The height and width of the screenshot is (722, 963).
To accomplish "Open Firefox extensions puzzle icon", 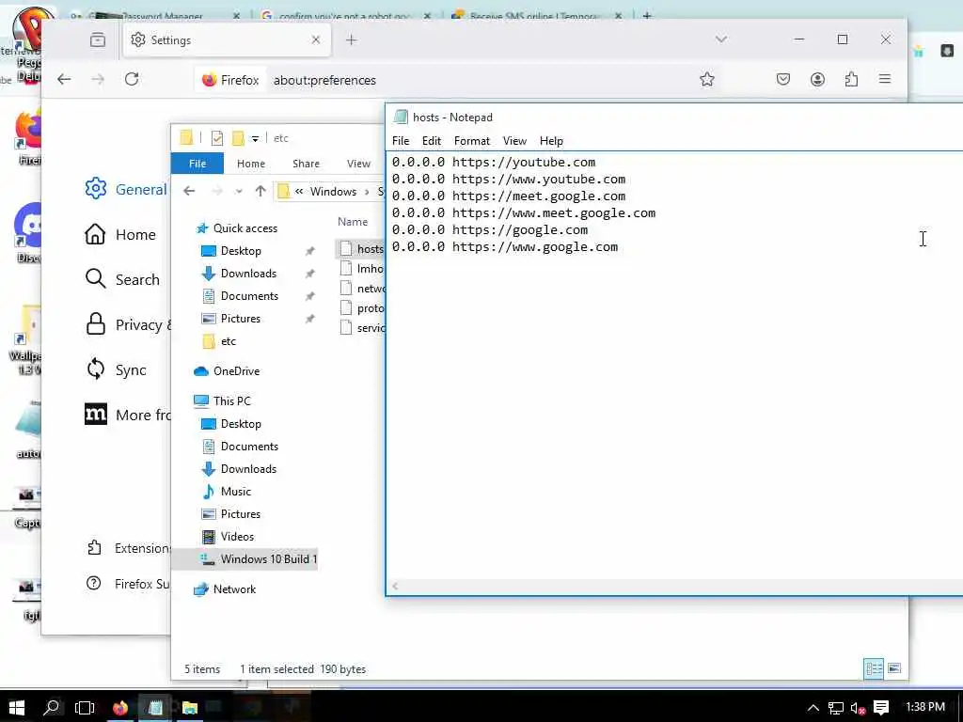I will point(851,79).
